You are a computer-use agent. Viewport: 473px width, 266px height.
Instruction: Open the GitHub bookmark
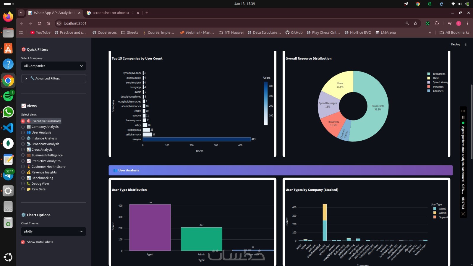(294, 33)
